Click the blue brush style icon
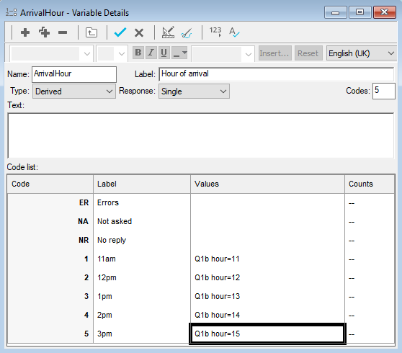 187,33
